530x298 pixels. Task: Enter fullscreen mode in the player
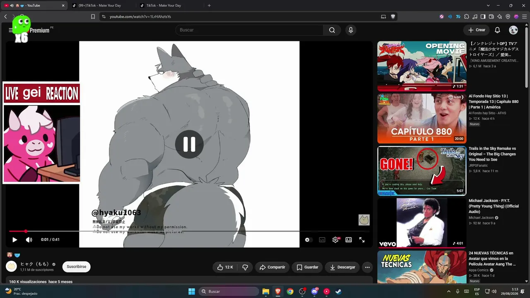[362, 240]
